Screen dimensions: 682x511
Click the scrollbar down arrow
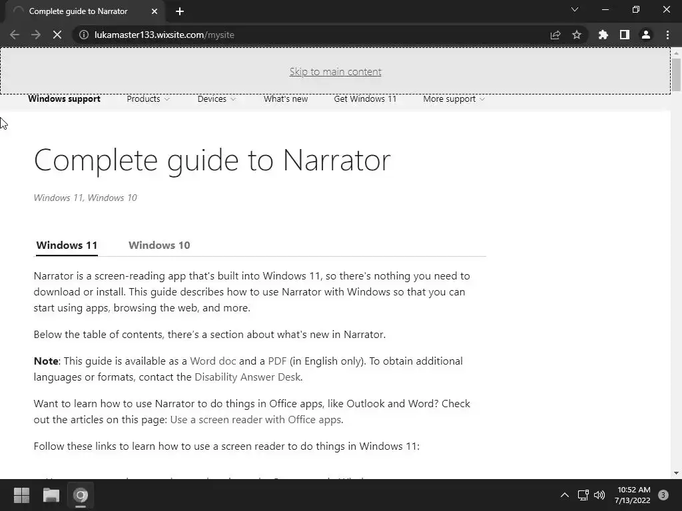click(676, 473)
